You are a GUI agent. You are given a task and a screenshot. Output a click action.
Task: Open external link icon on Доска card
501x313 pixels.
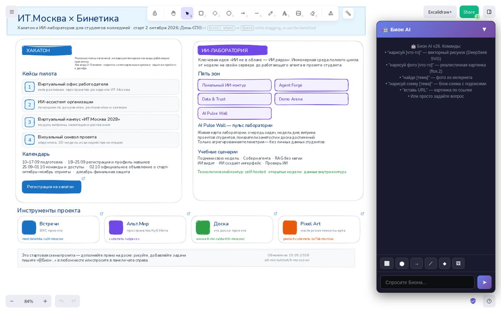pos(275,214)
